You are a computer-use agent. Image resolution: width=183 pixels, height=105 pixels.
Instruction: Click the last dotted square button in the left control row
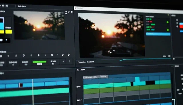[69, 61]
